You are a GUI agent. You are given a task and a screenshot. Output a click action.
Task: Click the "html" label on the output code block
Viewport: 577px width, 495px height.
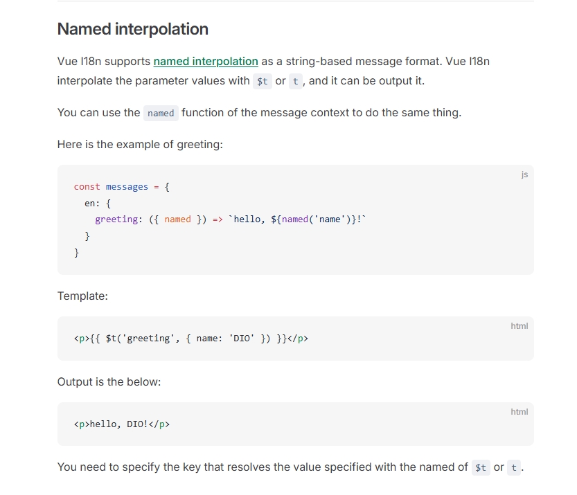pyautogui.click(x=520, y=412)
